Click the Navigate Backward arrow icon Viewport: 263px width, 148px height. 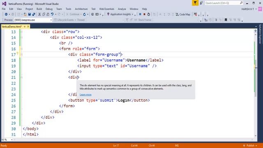tap(6, 14)
